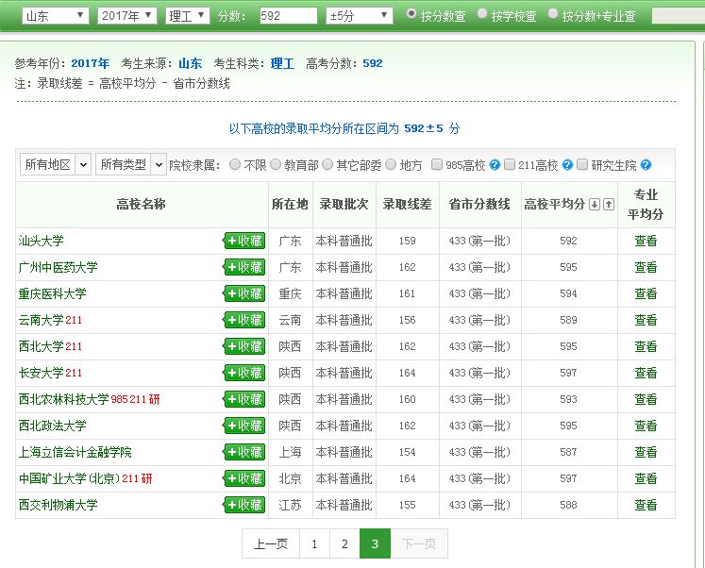Add 汕头大学 to favorites with 收藏
Image resolution: width=705 pixels, height=568 pixels.
coord(244,241)
